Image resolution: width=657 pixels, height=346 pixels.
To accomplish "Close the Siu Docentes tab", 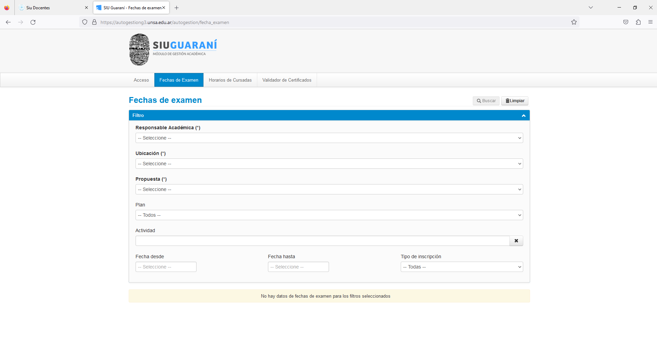I will pyautogui.click(x=86, y=8).
